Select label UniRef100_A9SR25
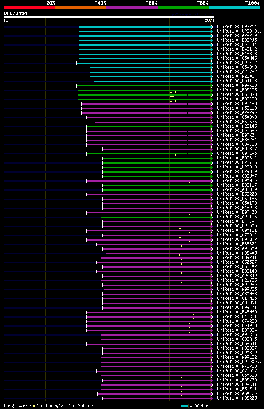This screenshot has height=409, width=264. (x=237, y=398)
